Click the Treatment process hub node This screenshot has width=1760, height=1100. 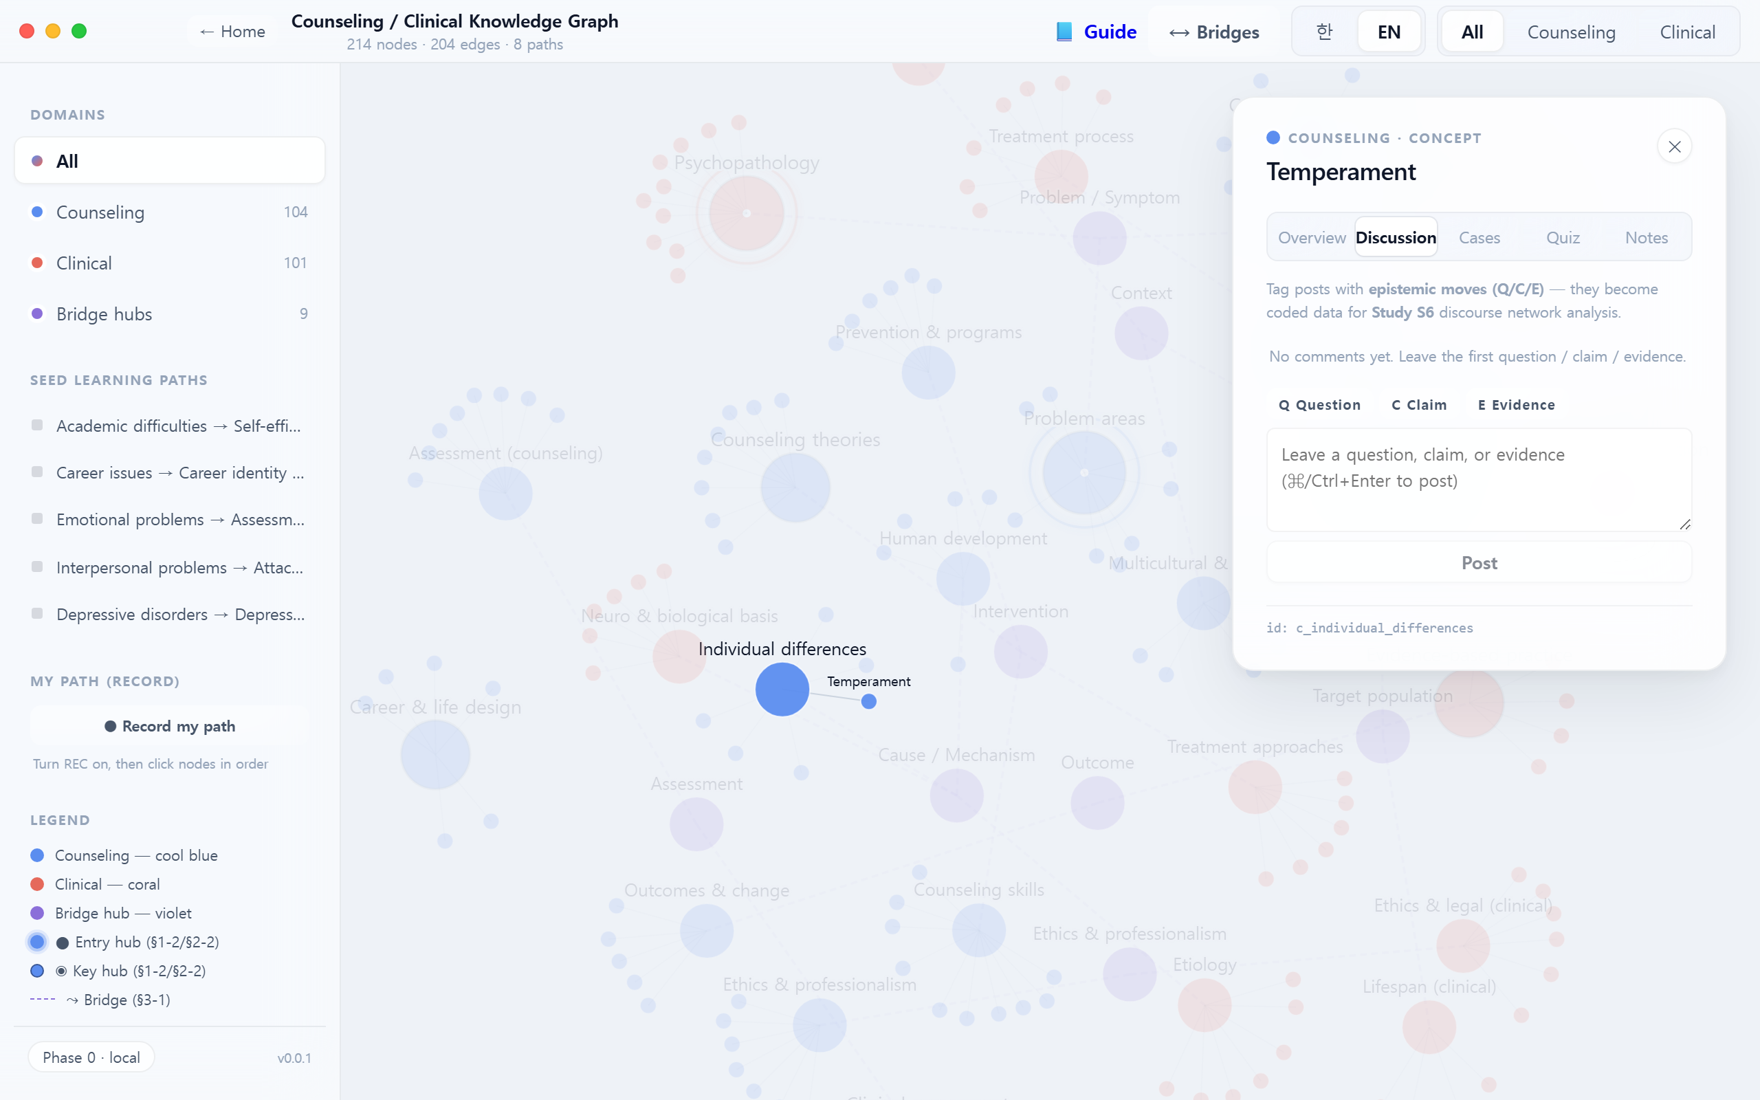pos(1060,177)
